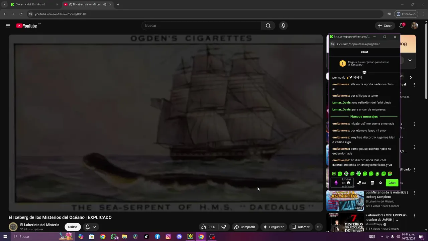Open Discord from the taskbar
This screenshot has height=241, width=428.
(179, 237)
